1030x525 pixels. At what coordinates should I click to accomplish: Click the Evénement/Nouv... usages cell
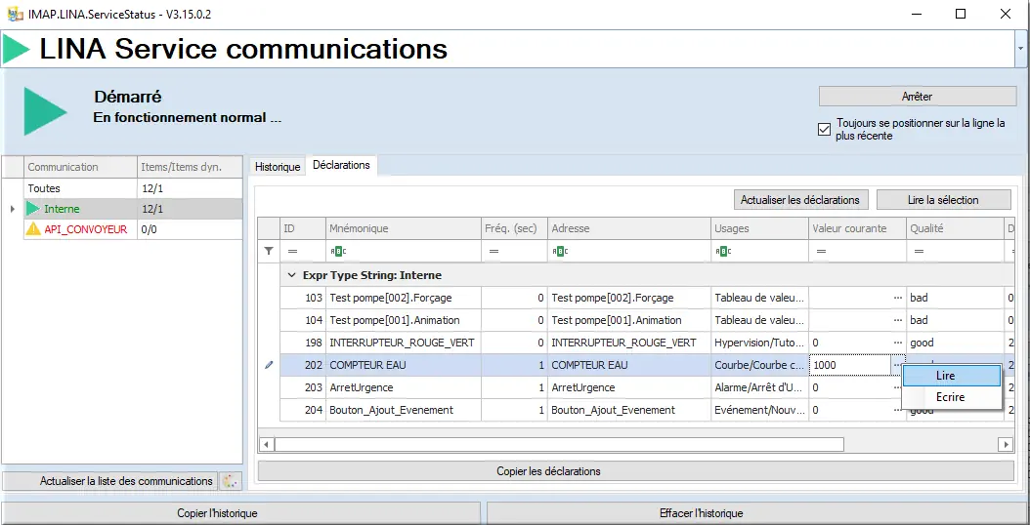759,410
